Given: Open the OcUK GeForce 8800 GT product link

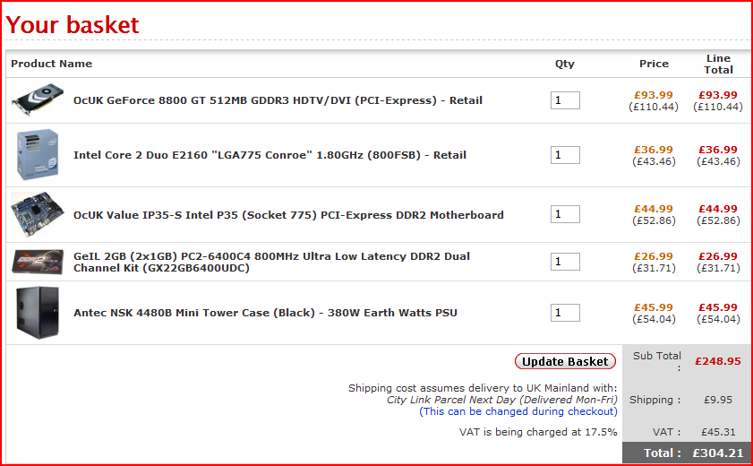Looking at the screenshot, I should 278,100.
